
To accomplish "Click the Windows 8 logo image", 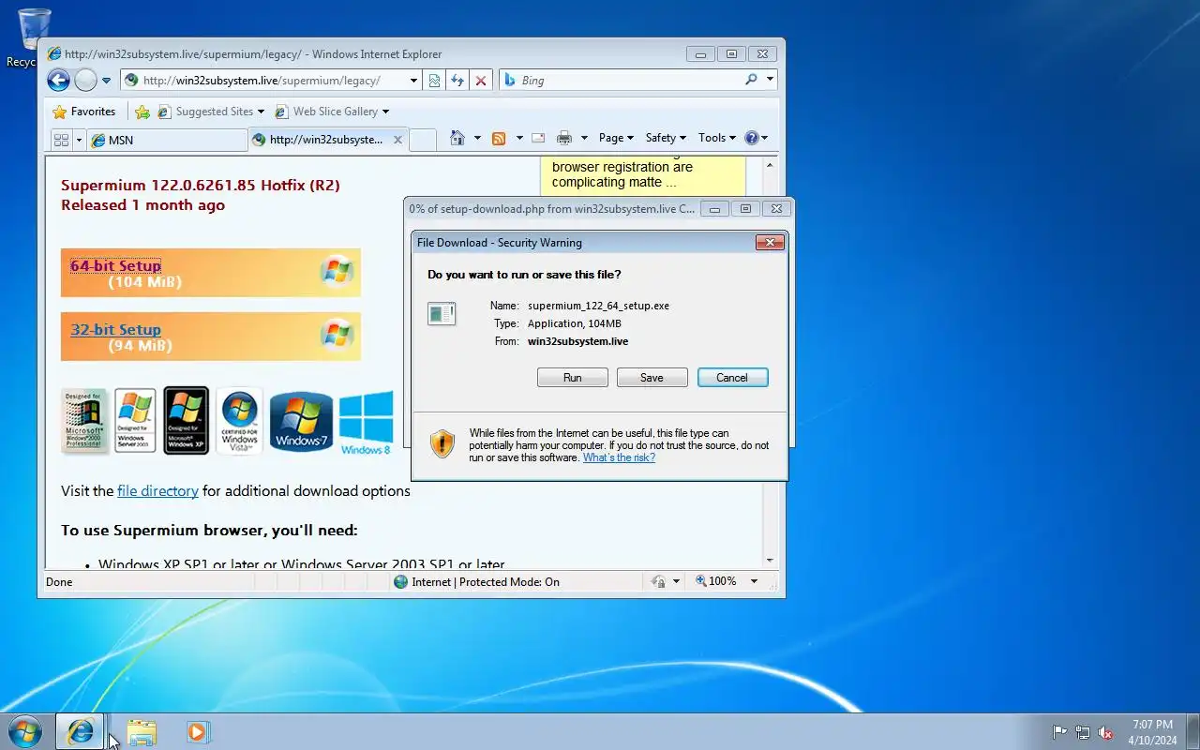I will 366,423.
